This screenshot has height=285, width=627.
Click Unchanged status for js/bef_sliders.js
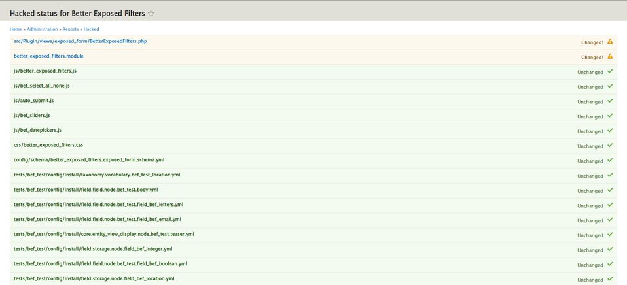tap(590, 116)
